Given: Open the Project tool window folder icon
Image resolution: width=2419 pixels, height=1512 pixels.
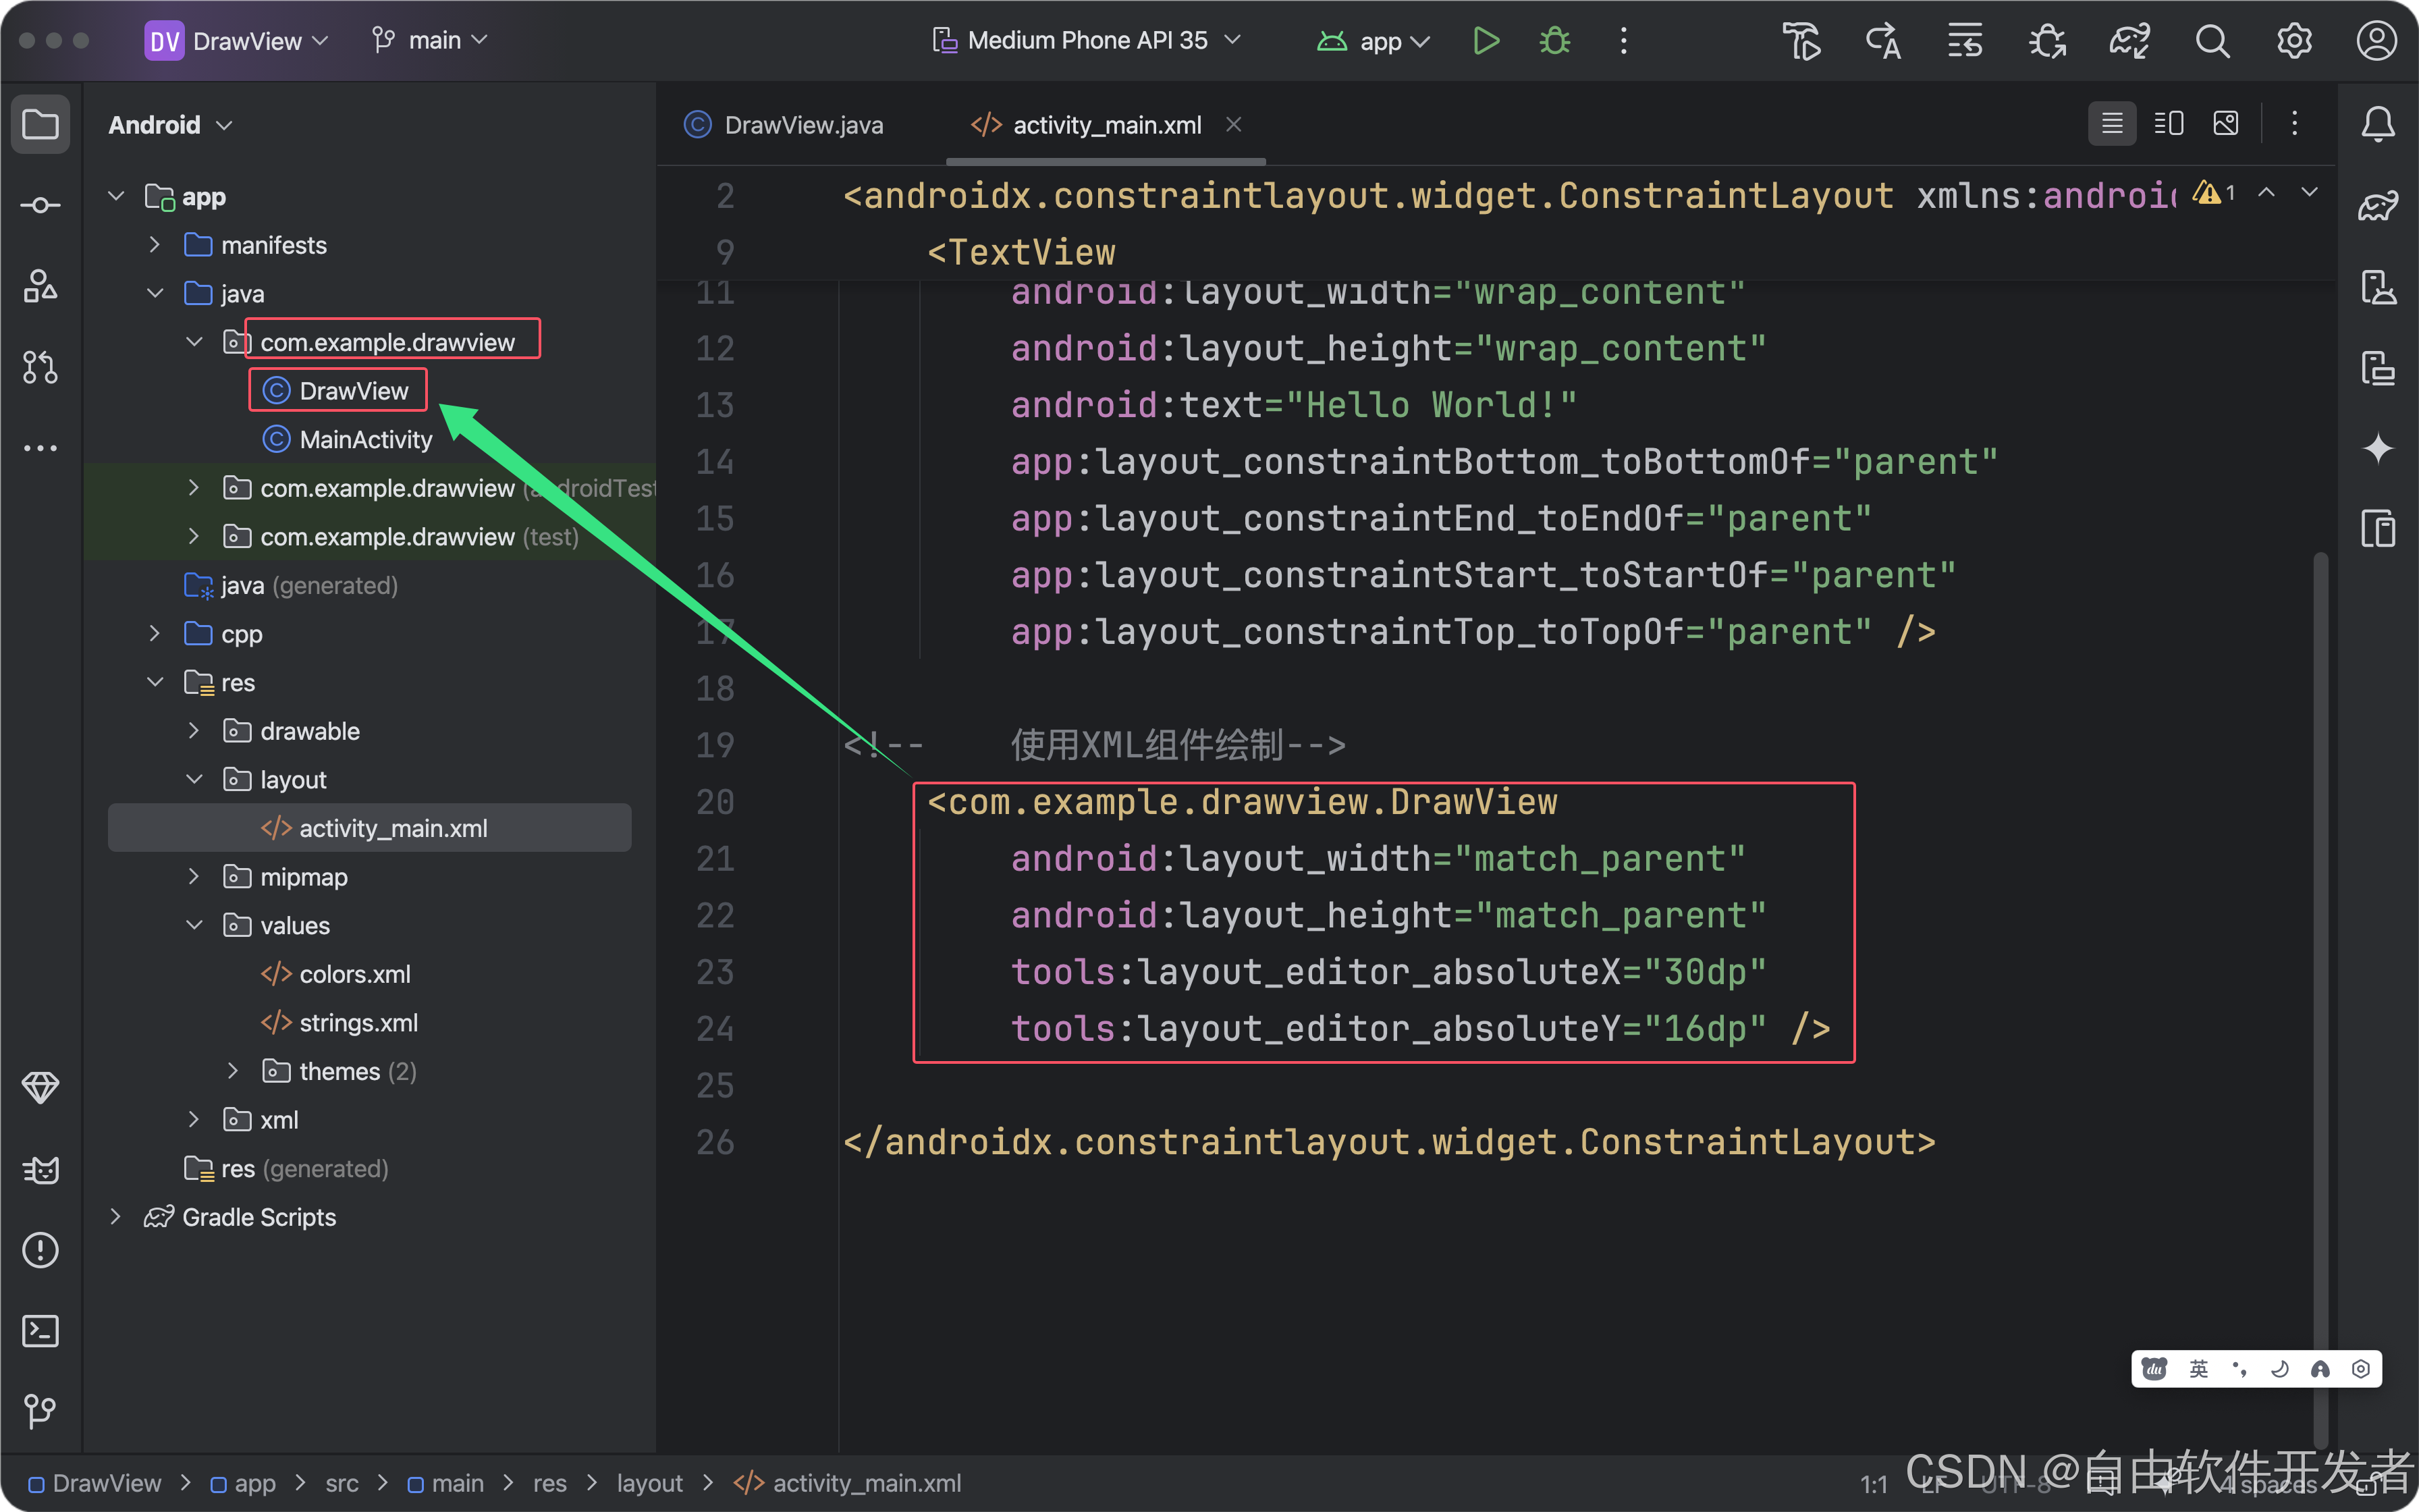Looking at the screenshot, I should pos(41,124).
